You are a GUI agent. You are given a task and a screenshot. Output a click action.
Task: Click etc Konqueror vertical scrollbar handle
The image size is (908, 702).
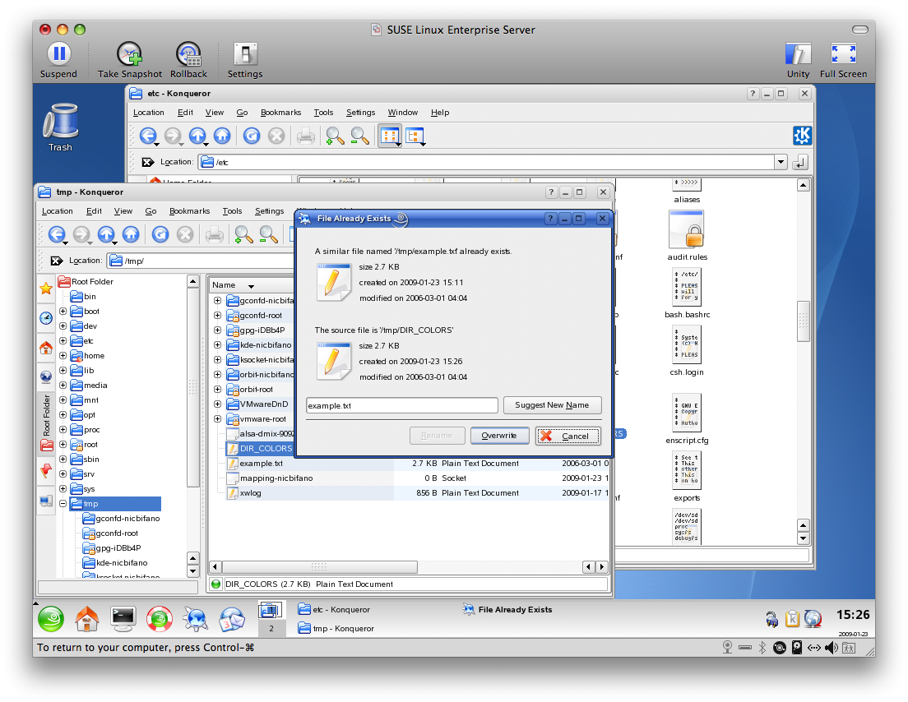point(804,321)
